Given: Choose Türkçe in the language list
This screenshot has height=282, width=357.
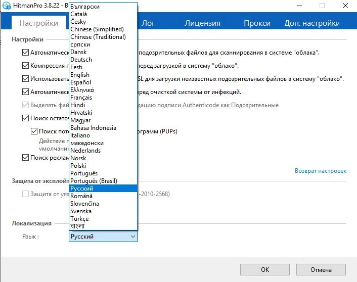Looking at the screenshot, I should click(x=80, y=219).
